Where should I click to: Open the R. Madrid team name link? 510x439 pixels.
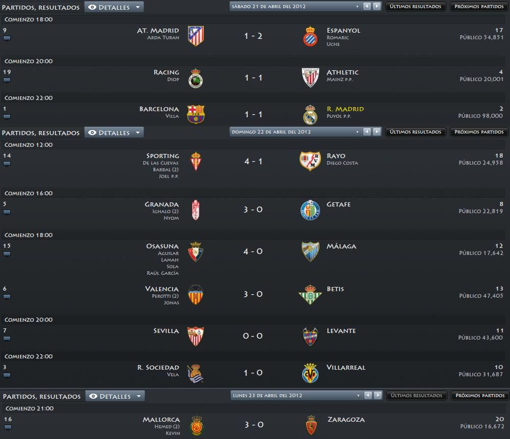pyautogui.click(x=345, y=109)
